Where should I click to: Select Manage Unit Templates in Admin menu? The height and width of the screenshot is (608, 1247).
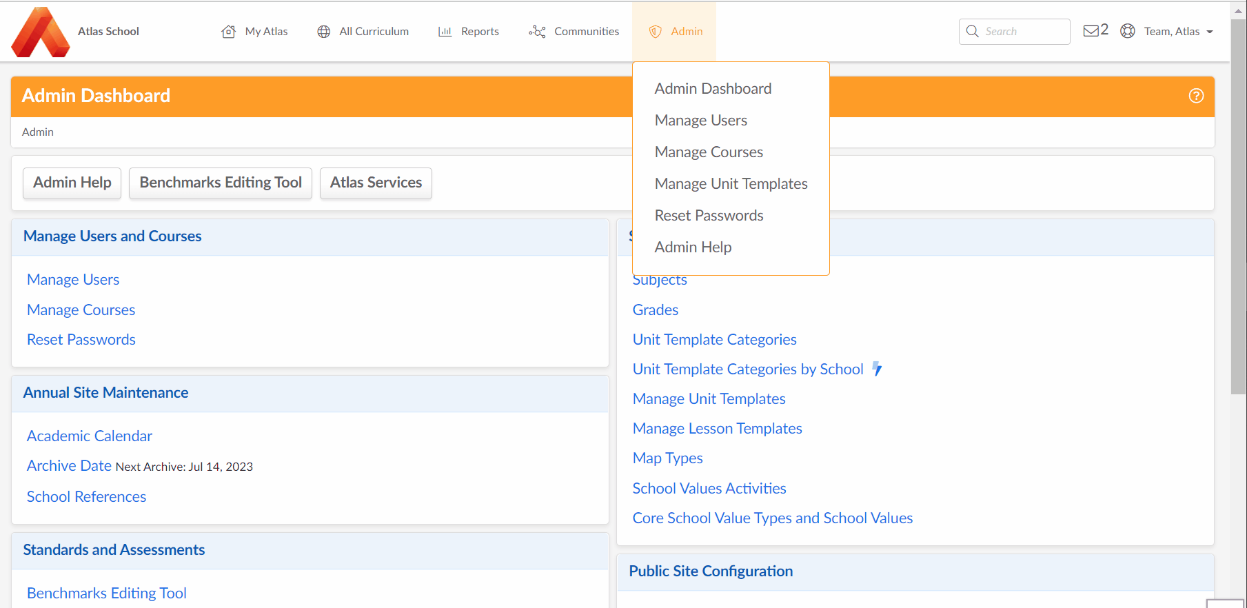[x=731, y=184]
